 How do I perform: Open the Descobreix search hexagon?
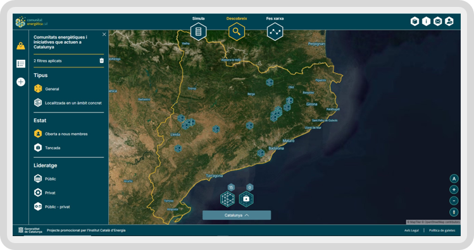pos(237,32)
